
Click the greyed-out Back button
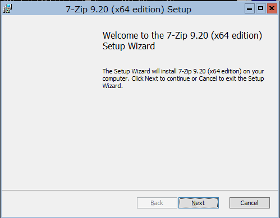click(157, 203)
